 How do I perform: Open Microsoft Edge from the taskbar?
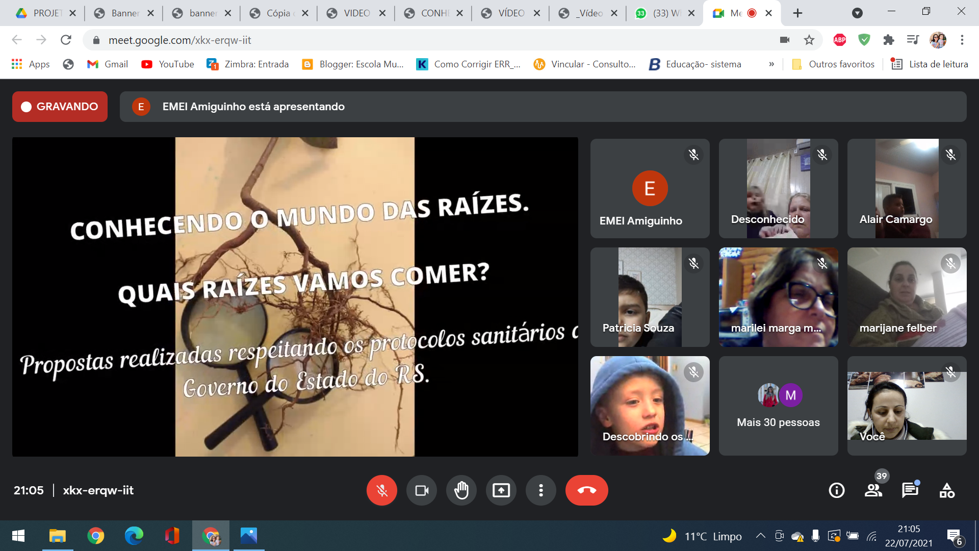click(x=134, y=536)
